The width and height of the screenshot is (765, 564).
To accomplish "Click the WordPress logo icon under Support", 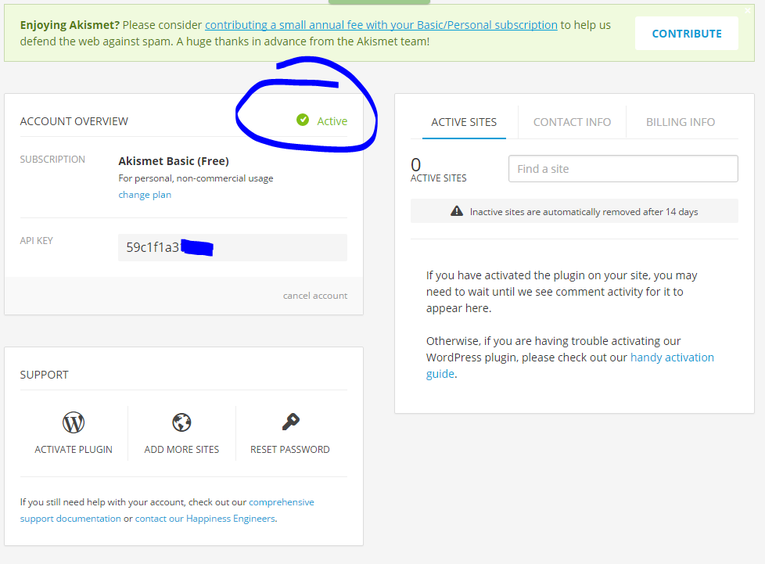I will 74,423.
